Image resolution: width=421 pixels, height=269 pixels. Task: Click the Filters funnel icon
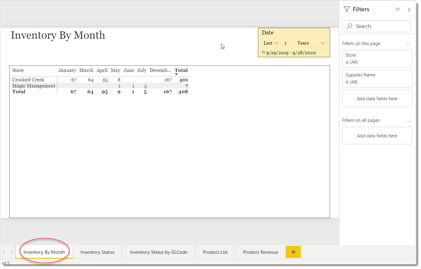tap(346, 9)
